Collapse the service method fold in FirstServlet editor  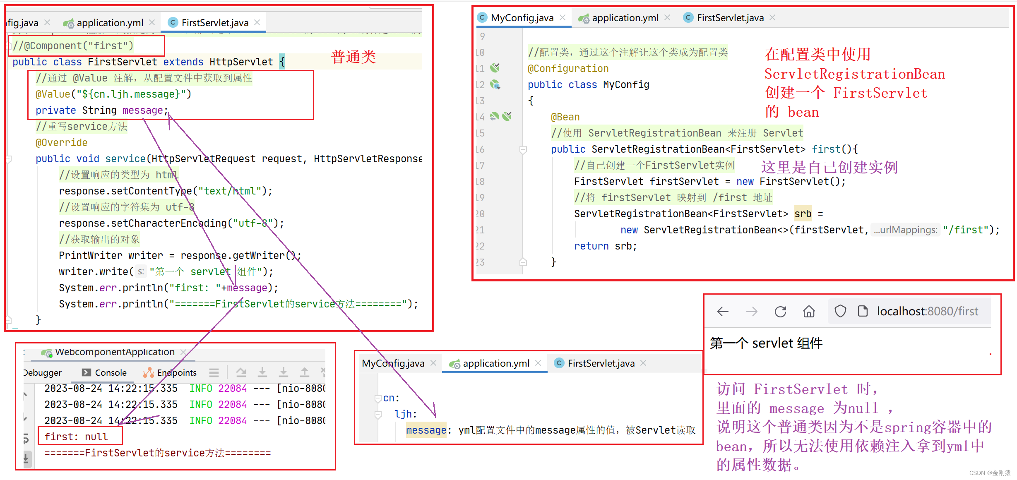point(8,159)
